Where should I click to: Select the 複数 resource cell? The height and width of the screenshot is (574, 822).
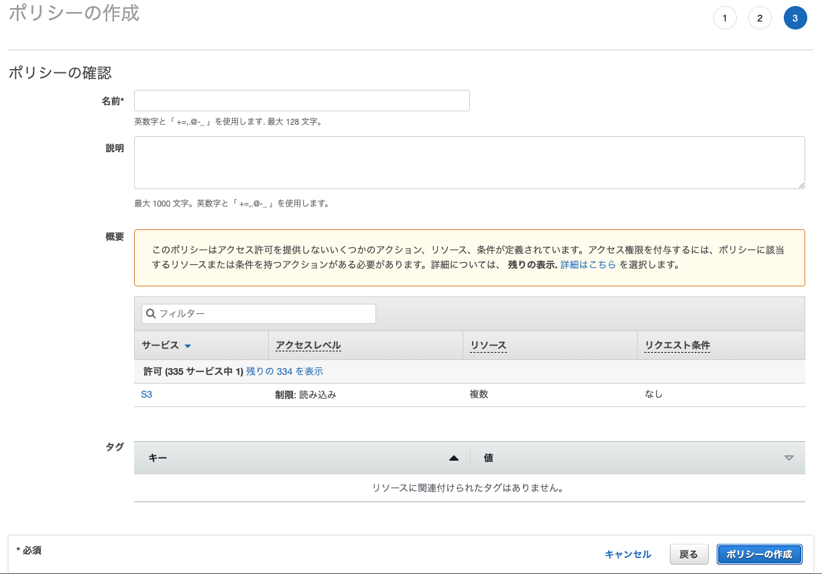[479, 394]
